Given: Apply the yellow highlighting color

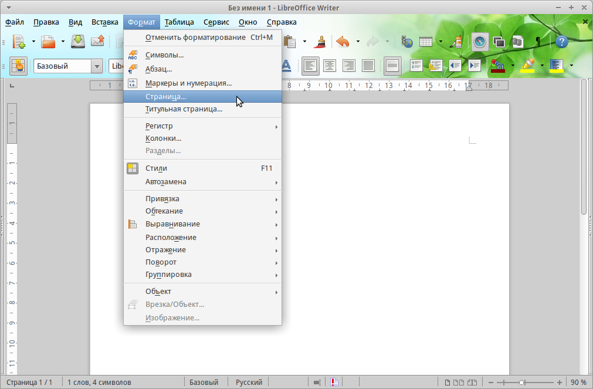Looking at the screenshot, I should click(527, 66).
